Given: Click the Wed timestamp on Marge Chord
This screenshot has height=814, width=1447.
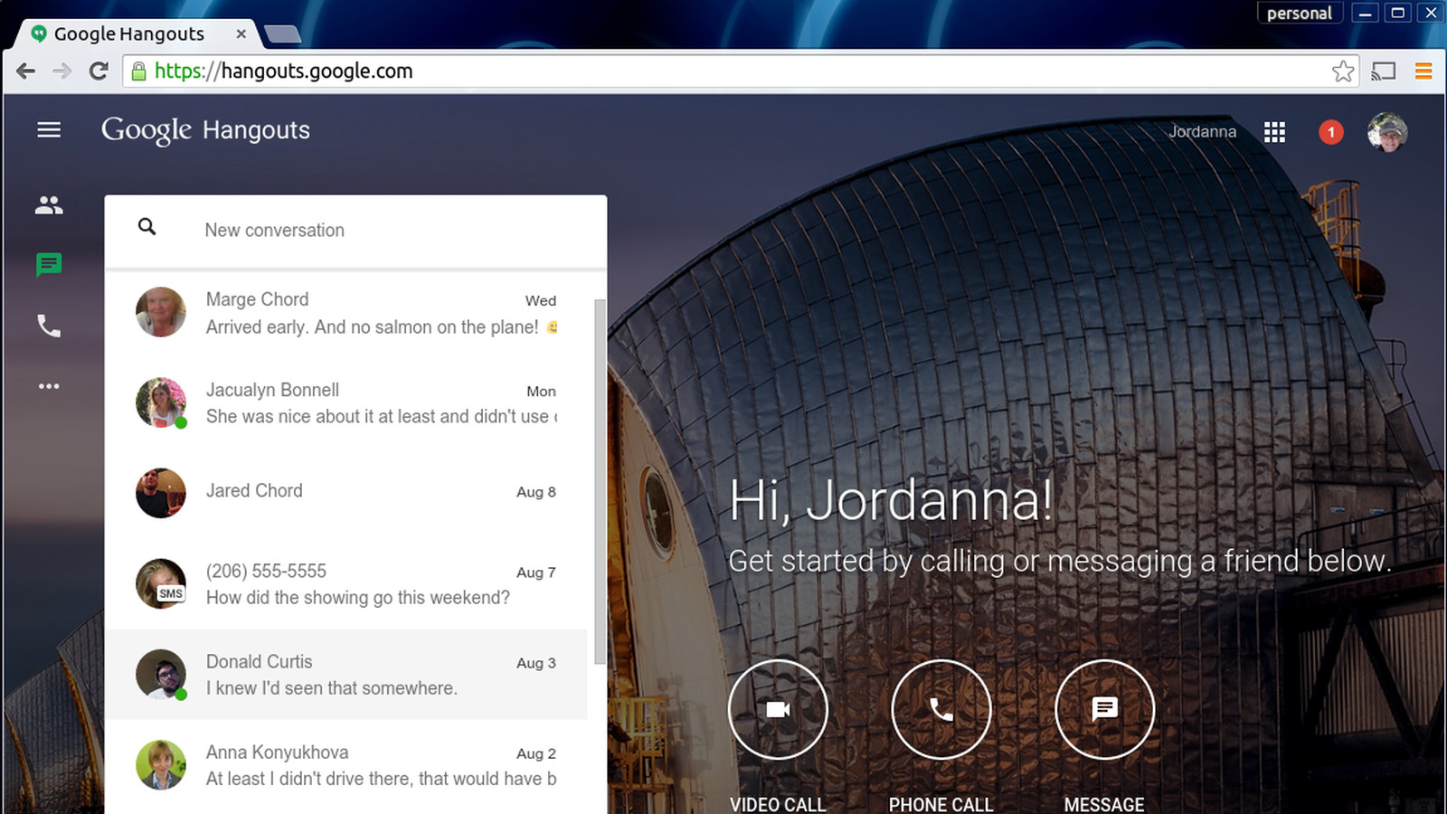Looking at the screenshot, I should [x=541, y=301].
